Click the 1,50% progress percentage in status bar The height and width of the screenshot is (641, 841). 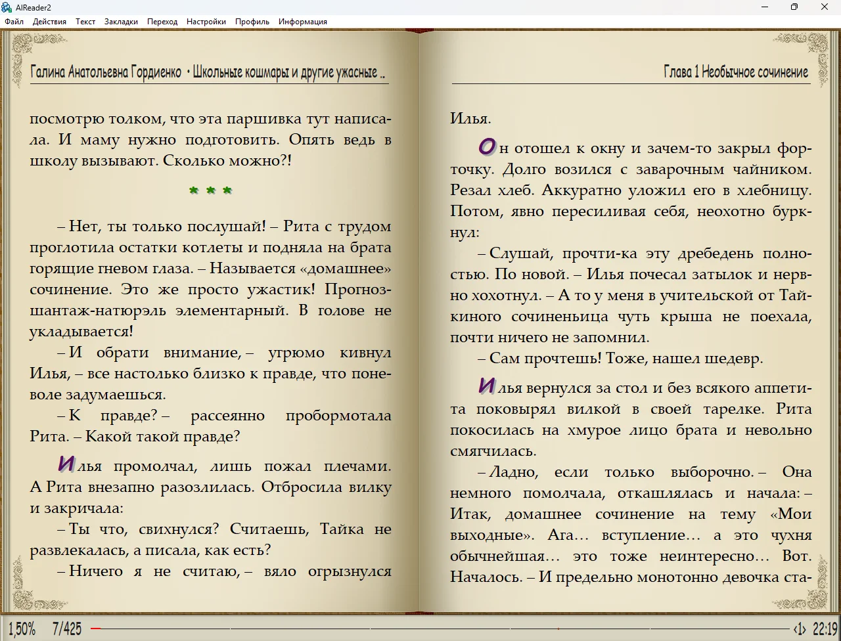(x=22, y=629)
